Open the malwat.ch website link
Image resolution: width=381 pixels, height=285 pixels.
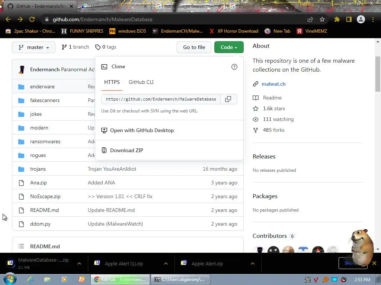(273, 84)
